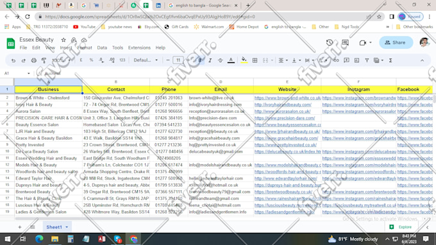Decrease decimal places button

pos(101,60)
